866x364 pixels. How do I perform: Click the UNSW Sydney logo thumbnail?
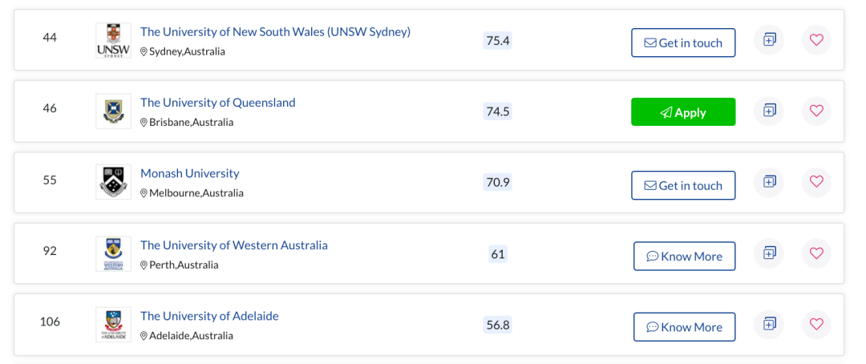pos(113,40)
